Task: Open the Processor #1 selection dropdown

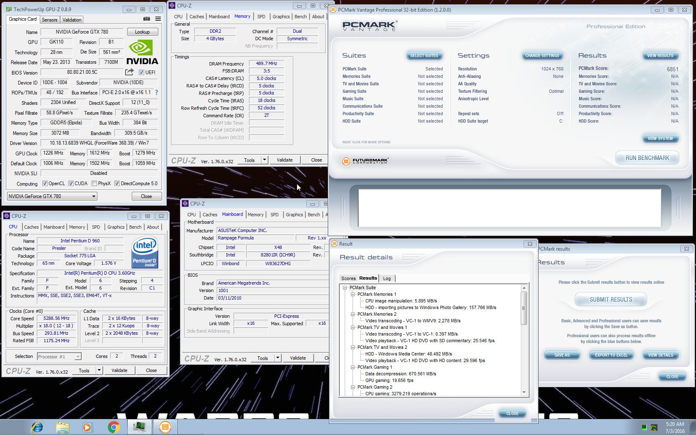Action: (x=59, y=357)
